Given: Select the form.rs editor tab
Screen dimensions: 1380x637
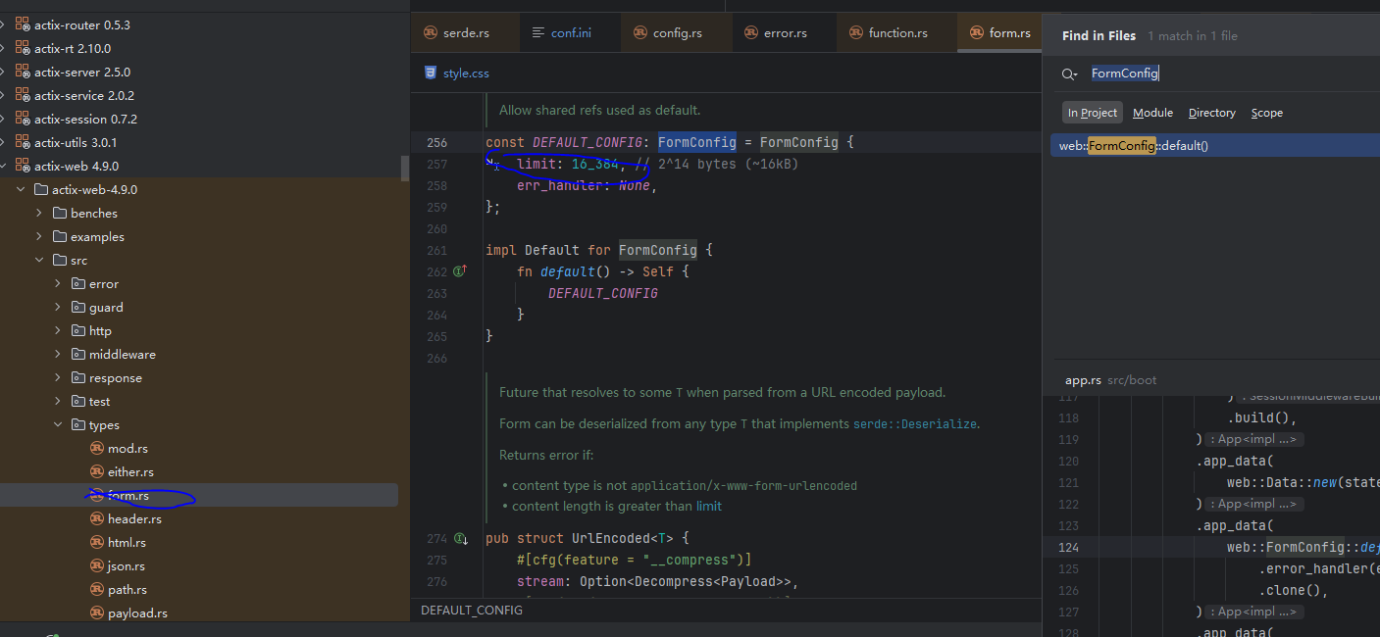Looking at the screenshot, I should [x=1000, y=32].
